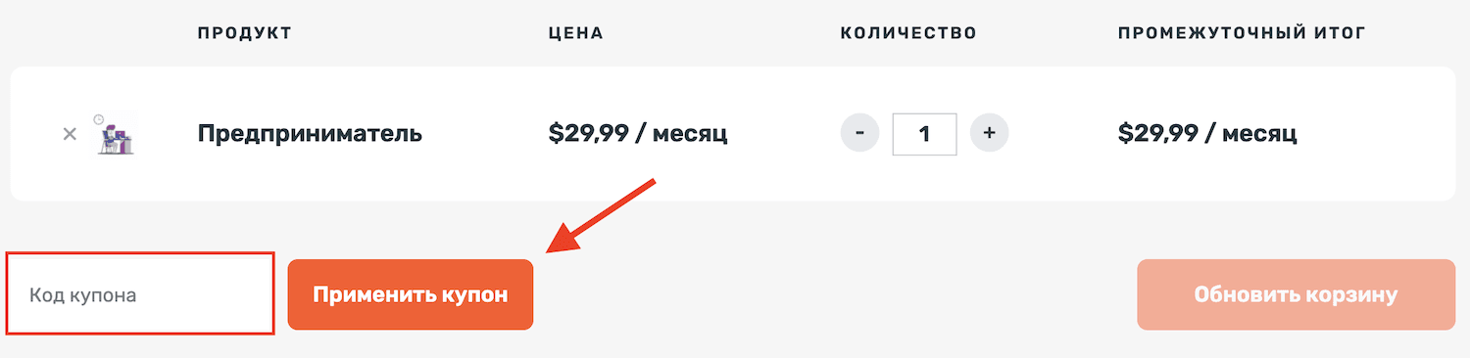Click the месяц text in the price

(x=689, y=134)
